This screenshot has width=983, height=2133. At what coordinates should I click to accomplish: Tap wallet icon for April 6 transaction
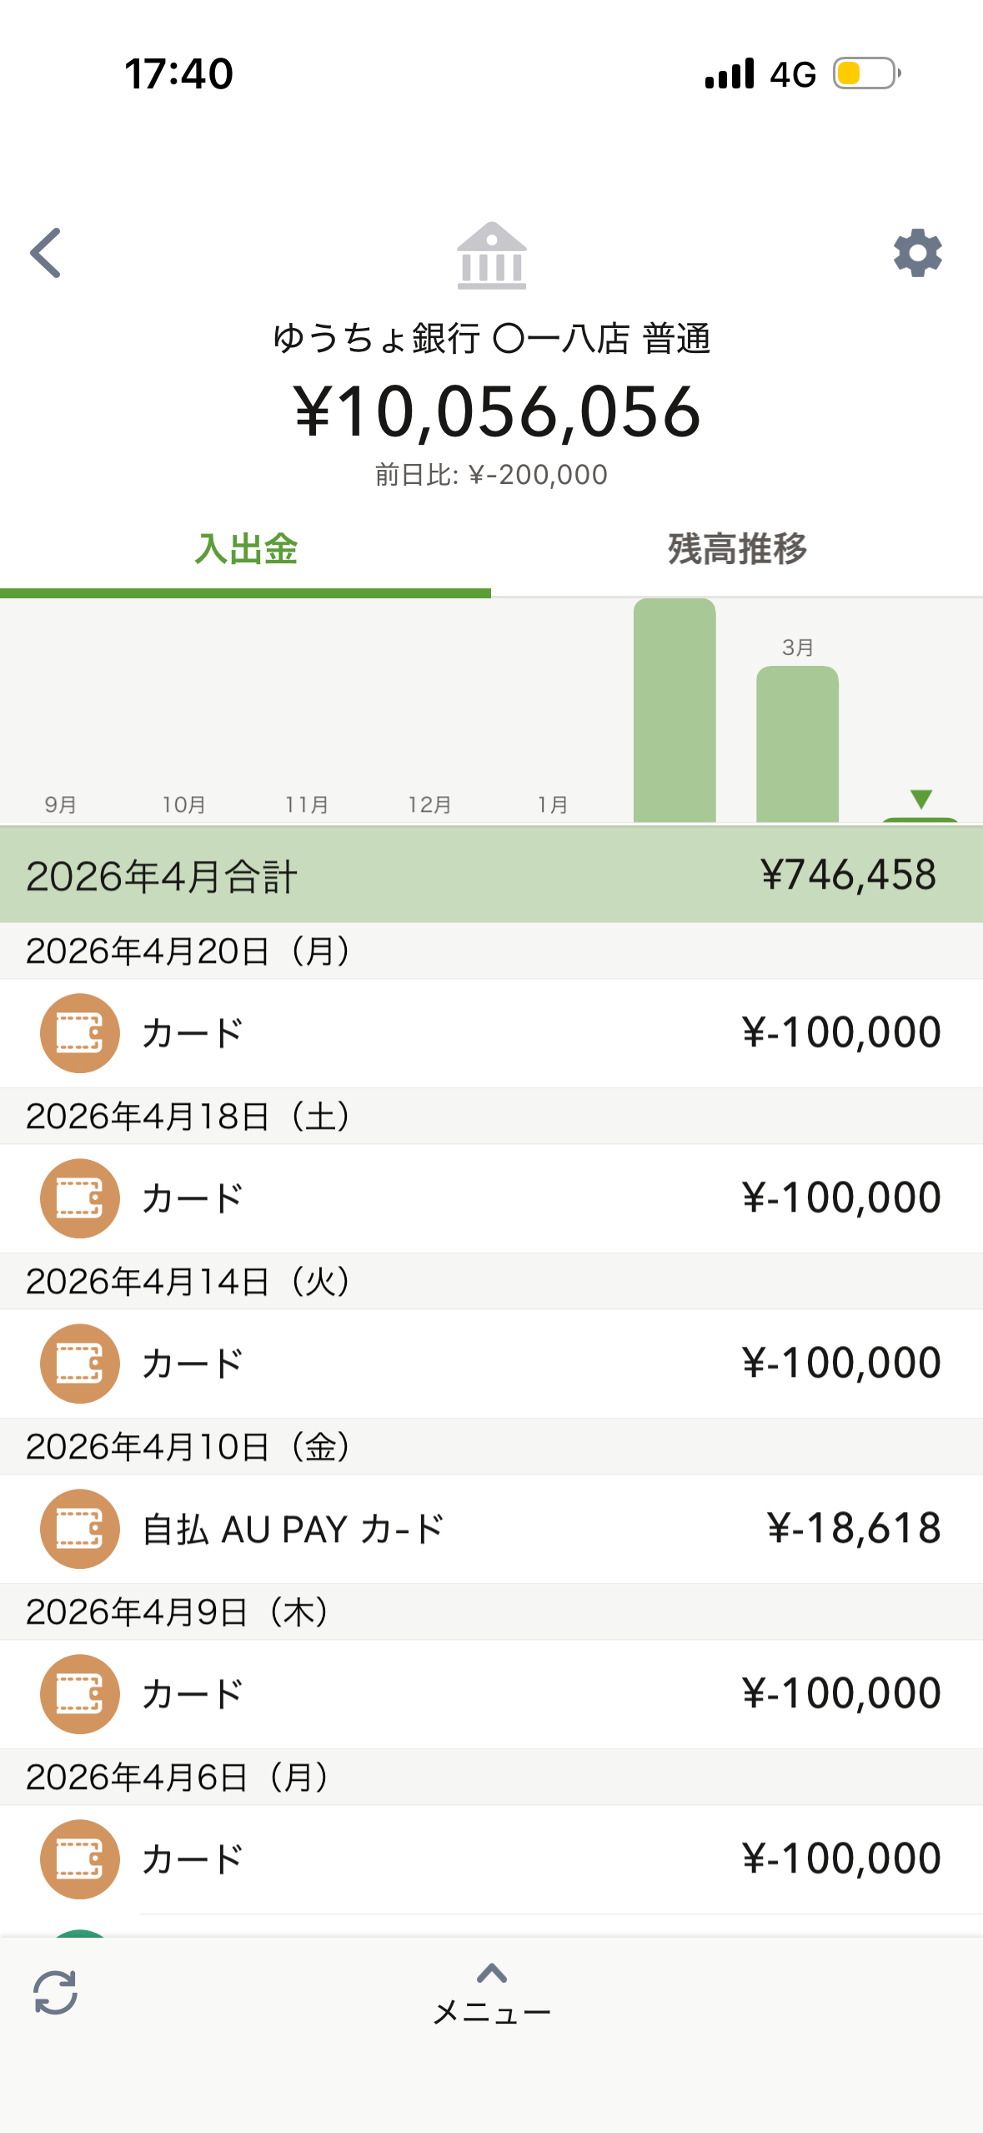[x=80, y=1859]
